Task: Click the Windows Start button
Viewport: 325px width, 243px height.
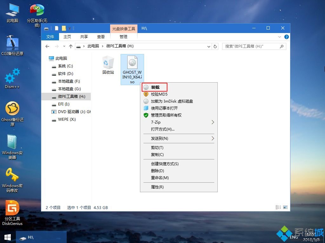Action: (x=8, y=237)
